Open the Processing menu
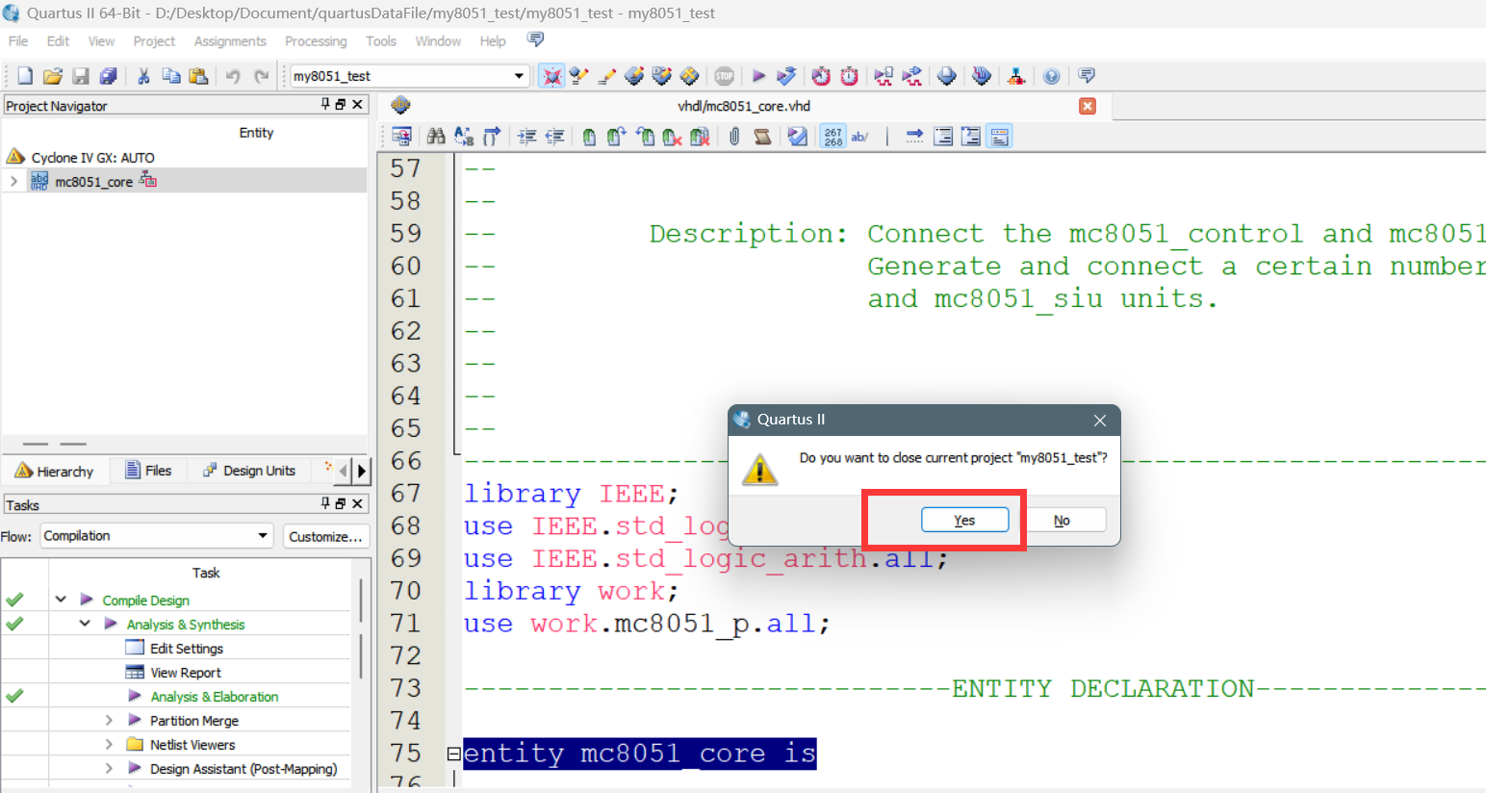Image resolution: width=1486 pixels, height=793 pixels. (x=316, y=41)
